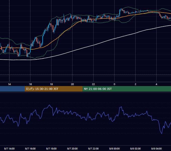Click the oscillator low near 04:30
The height and width of the screenshot is (151, 171).
coord(162,133)
